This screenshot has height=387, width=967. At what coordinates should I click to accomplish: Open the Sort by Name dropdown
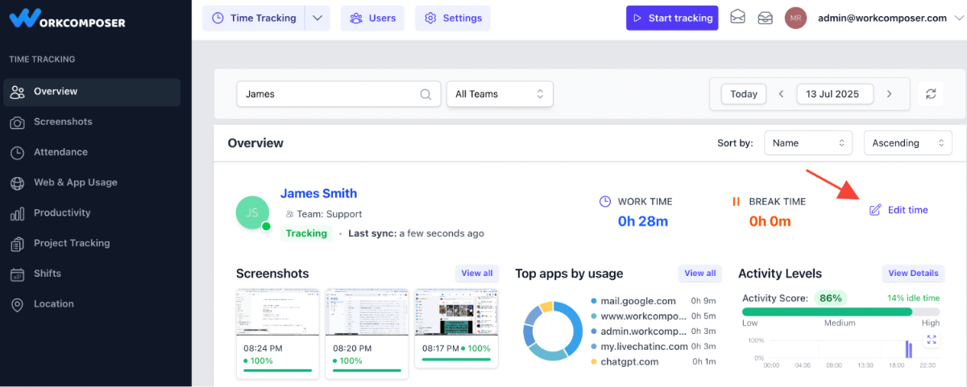[808, 143]
